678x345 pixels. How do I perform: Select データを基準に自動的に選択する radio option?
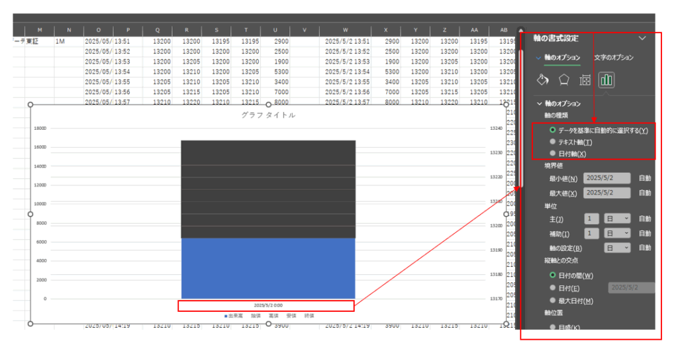(x=553, y=130)
